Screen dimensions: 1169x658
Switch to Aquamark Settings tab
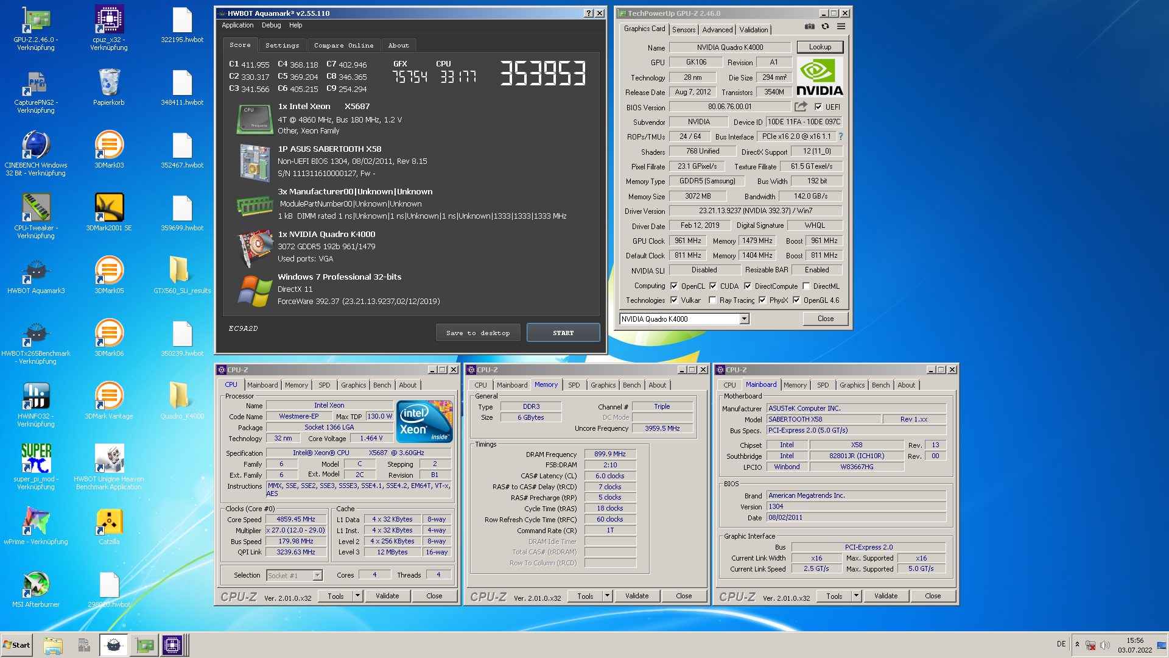pos(282,45)
